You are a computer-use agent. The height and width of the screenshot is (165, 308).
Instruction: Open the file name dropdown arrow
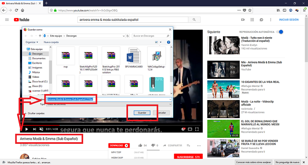pyautogui.click(x=170, y=99)
